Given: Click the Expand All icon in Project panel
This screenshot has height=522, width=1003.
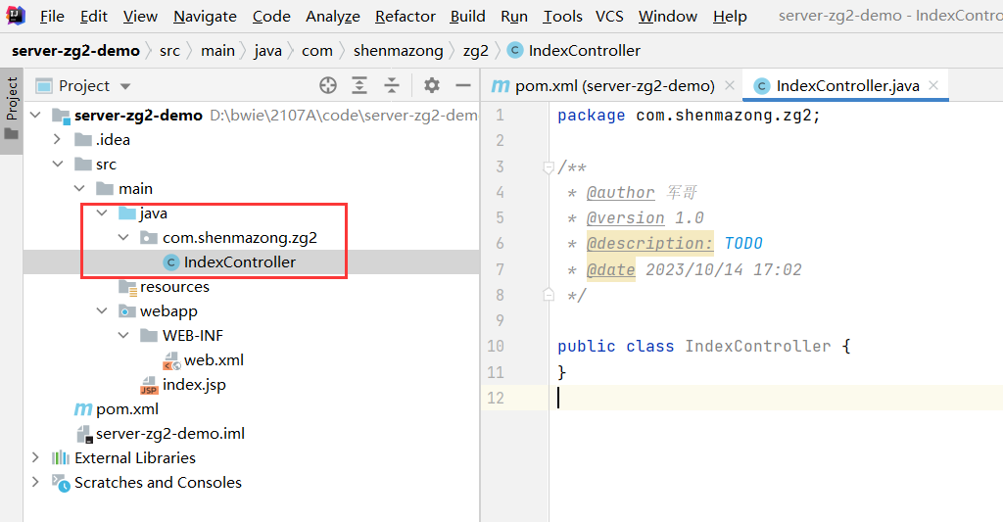Looking at the screenshot, I should [x=359, y=86].
